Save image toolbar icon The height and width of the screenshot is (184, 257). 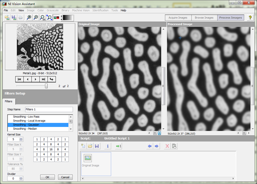pos(14,18)
